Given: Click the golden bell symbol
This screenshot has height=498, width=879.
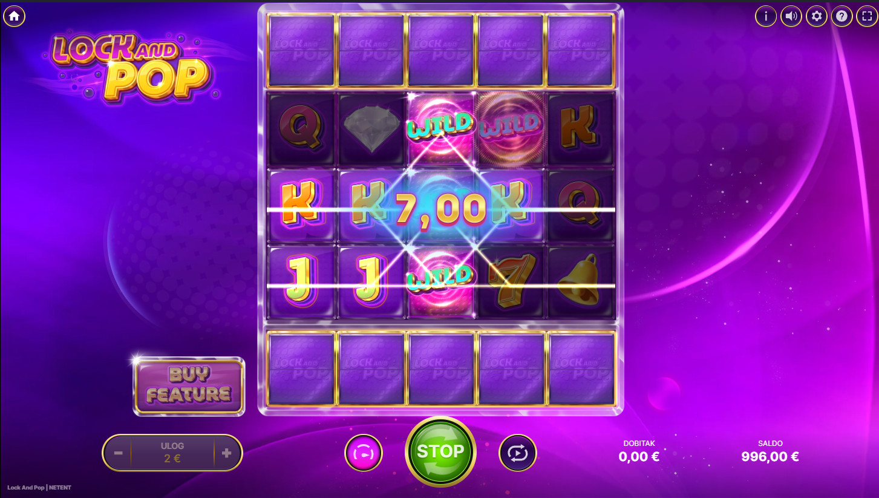Looking at the screenshot, I should click(x=581, y=282).
